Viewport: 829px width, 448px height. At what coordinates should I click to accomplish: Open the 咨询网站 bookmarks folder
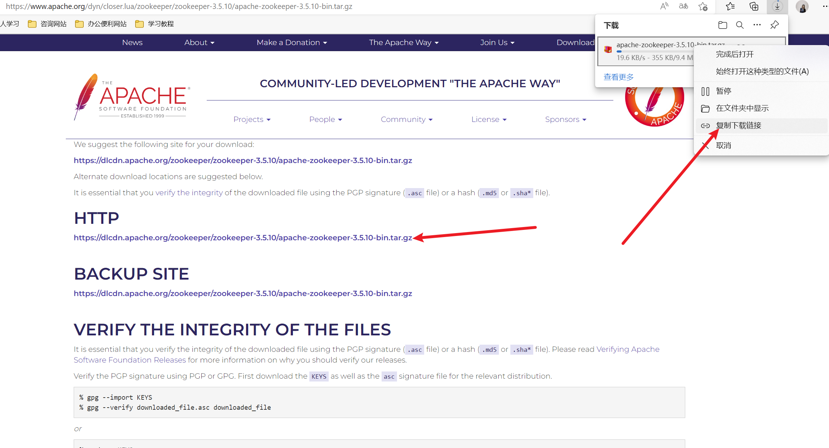[x=47, y=24]
